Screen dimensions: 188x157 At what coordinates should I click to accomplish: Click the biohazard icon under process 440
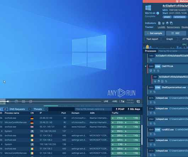click(x=155, y=81)
